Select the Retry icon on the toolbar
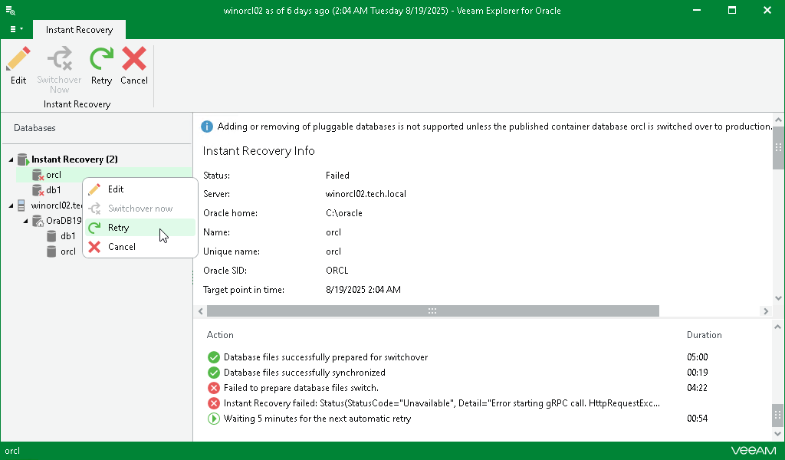Screen dimensions: 785x460 point(100,61)
